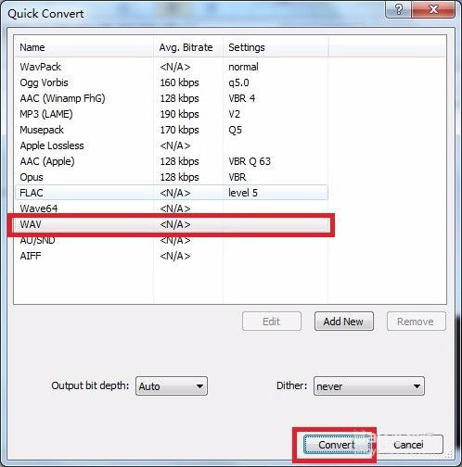Open the Dither dropdown
The image size is (462, 467).
coord(369,386)
